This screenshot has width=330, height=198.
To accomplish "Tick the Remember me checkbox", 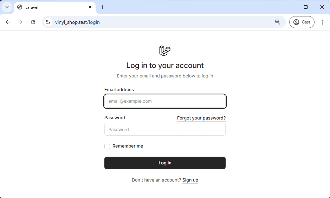I will 107,146.
